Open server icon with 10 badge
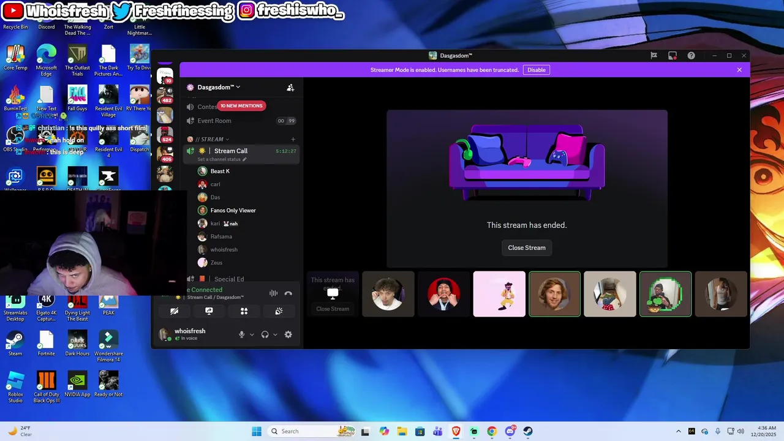Screen dimensions: 784x441 pos(165,76)
